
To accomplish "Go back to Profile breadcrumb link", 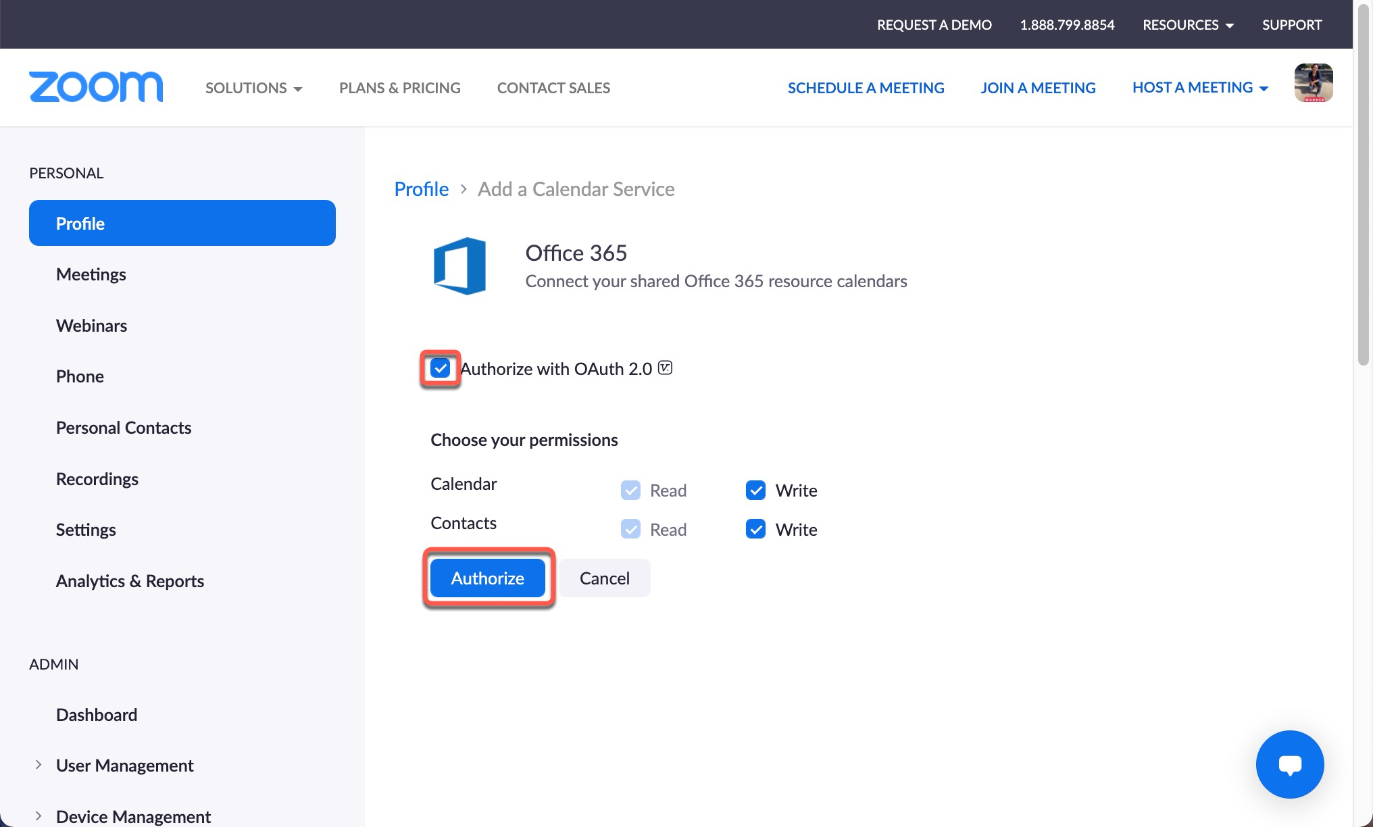I will (x=421, y=189).
